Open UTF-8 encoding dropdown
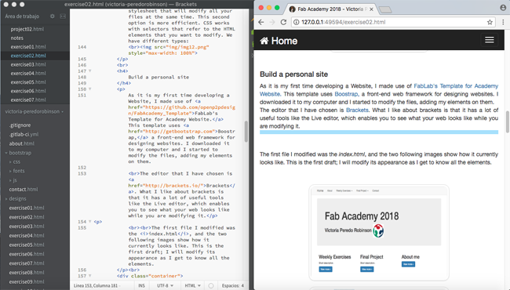 tap(165, 286)
